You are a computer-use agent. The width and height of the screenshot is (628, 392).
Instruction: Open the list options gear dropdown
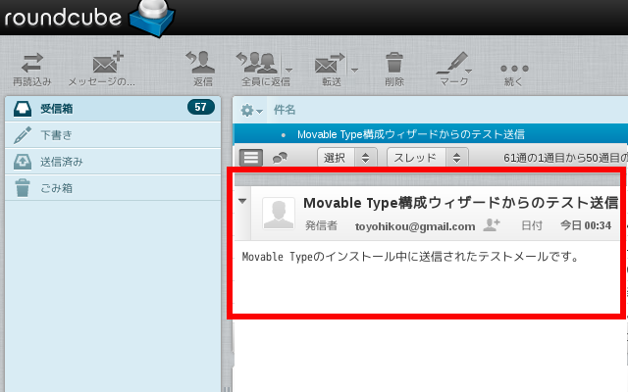[x=251, y=110]
